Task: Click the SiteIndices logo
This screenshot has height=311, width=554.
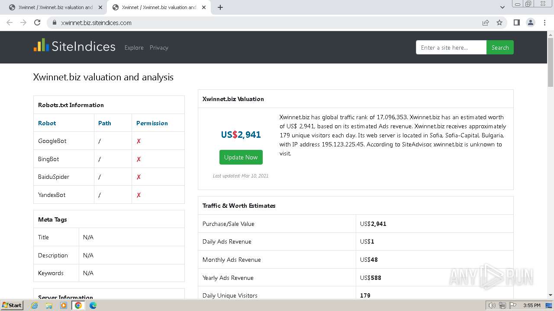Action: click(74, 46)
